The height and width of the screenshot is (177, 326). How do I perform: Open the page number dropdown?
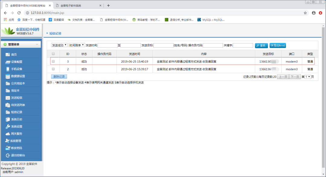click(308, 77)
